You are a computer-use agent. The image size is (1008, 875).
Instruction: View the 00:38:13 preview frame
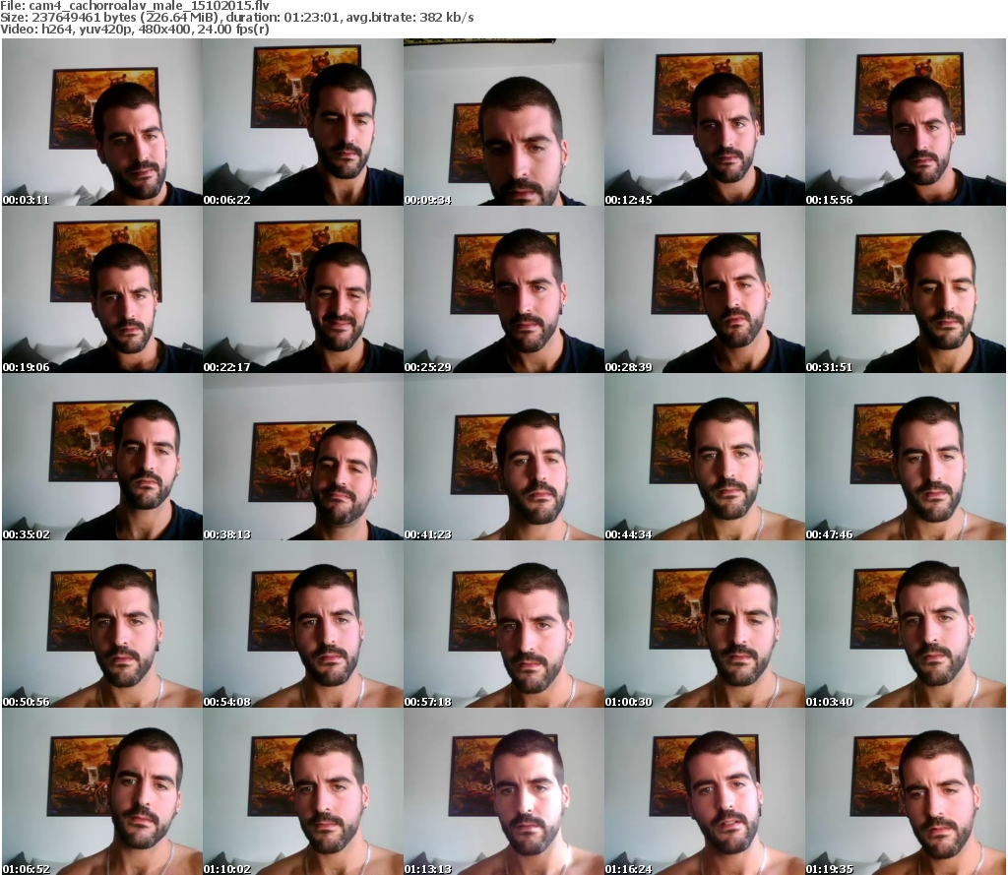click(x=303, y=457)
